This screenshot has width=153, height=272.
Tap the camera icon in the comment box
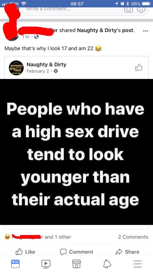click(x=128, y=9)
